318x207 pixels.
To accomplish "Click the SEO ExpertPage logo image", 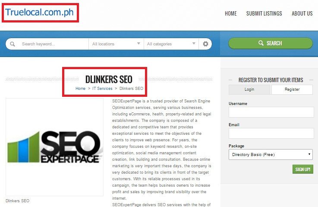I will 54,147.
